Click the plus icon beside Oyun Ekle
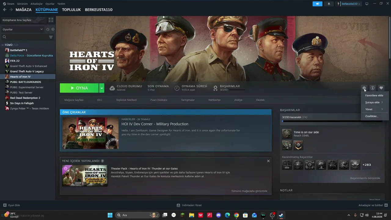Screen dimensions: 391x220 click(5, 205)
